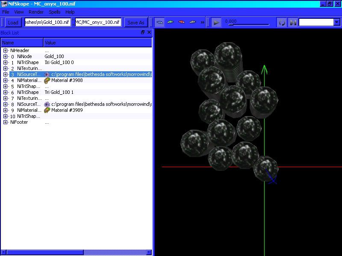Toggle the blue eye view button

tap(159, 22)
